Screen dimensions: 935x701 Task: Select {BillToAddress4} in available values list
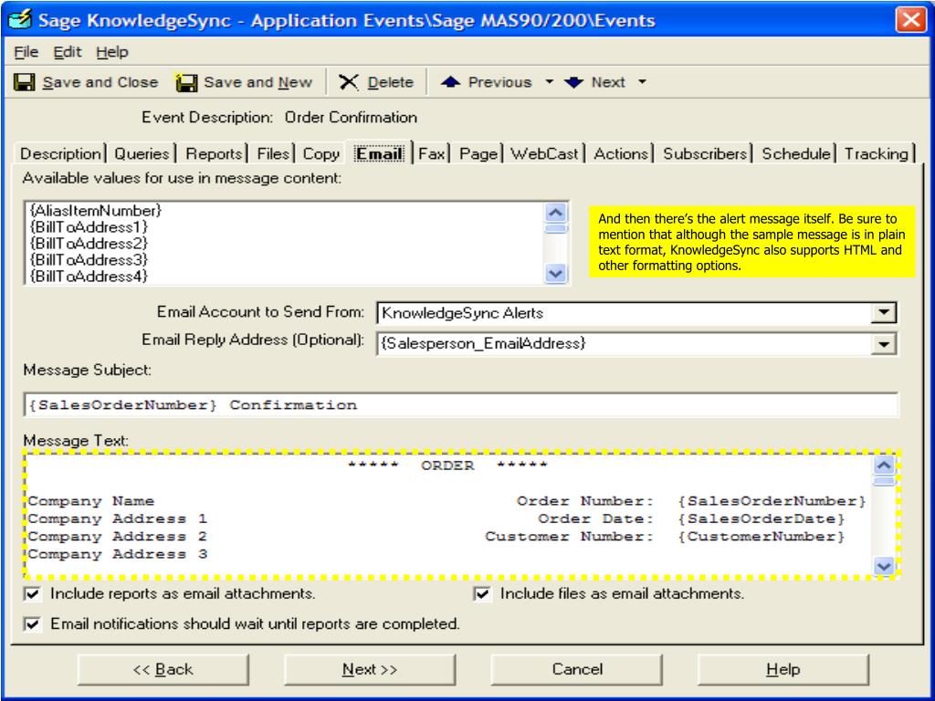coord(89,276)
